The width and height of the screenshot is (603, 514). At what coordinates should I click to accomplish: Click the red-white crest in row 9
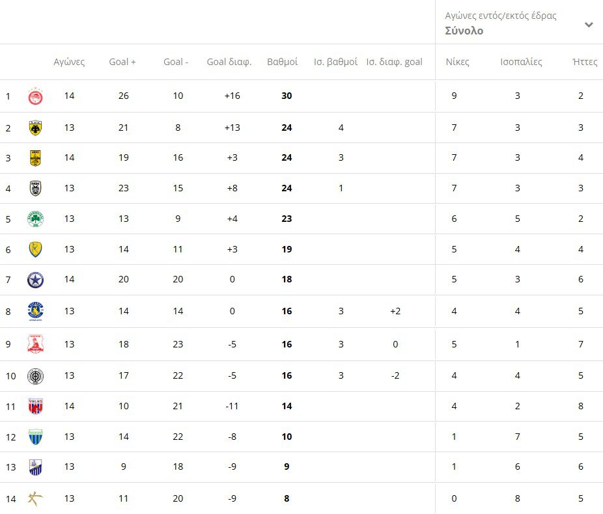(35, 344)
